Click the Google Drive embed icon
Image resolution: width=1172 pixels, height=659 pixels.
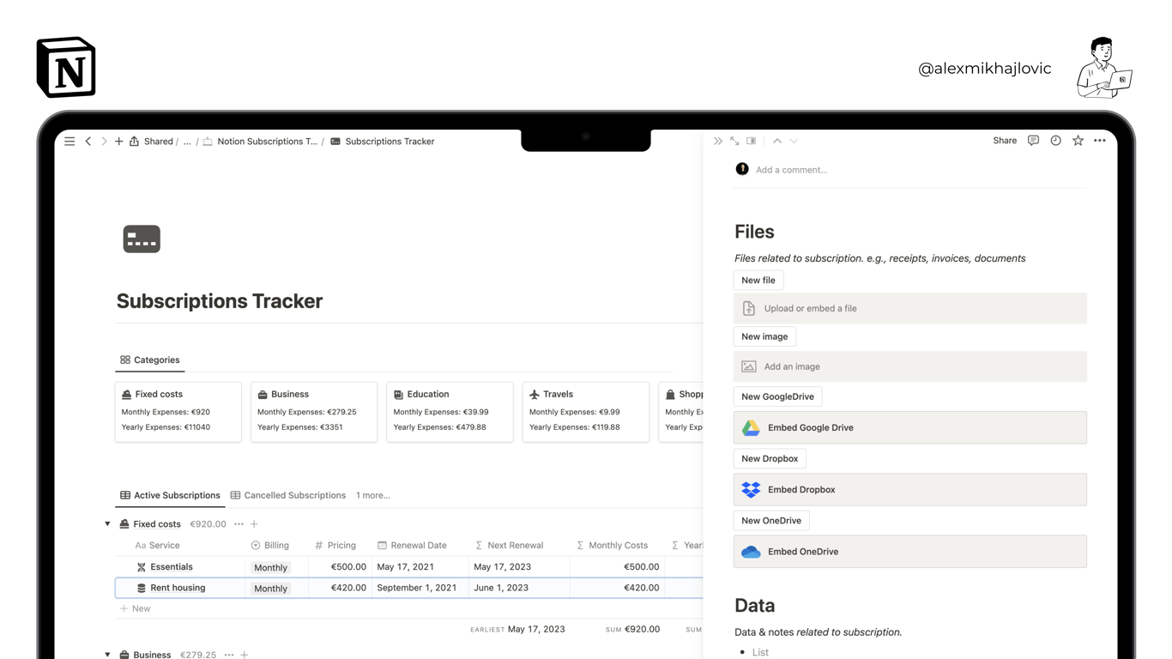pos(751,427)
